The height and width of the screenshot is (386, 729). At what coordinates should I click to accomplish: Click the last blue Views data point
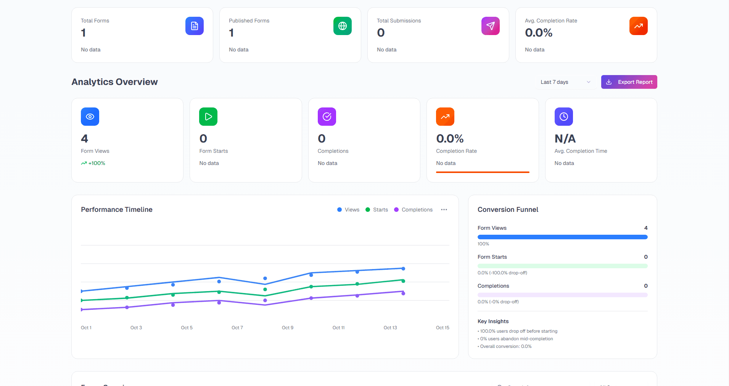tap(403, 269)
